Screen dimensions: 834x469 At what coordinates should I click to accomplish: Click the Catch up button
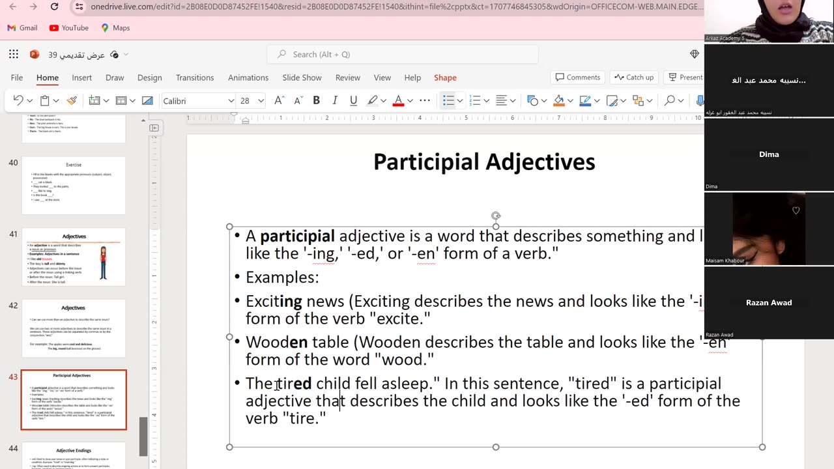coord(634,78)
